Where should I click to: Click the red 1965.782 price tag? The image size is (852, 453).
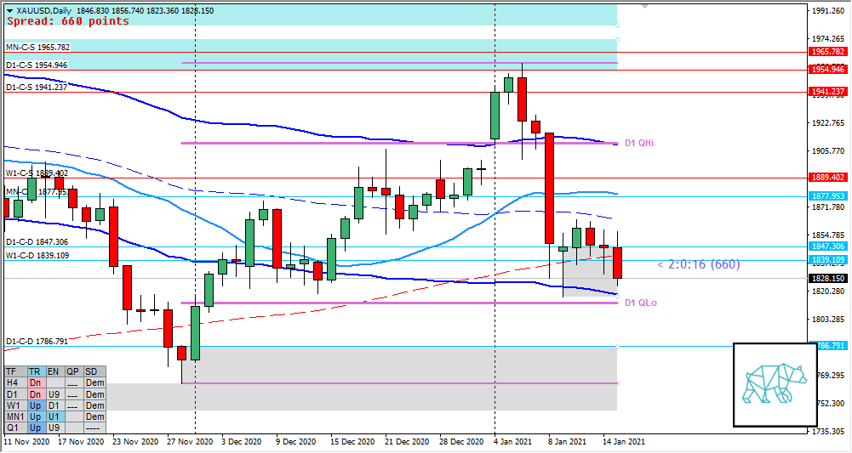pyautogui.click(x=828, y=52)
